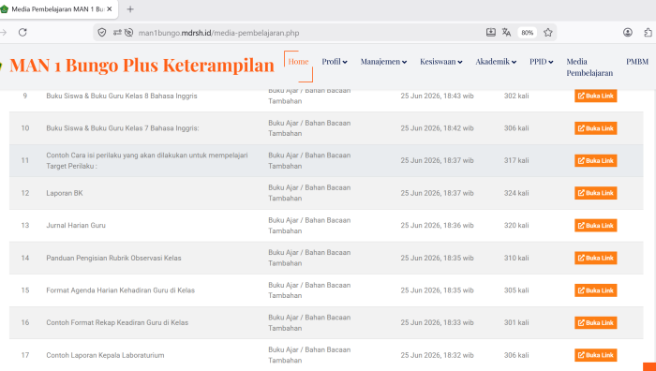Expand the PPID dropdown menu
The image size is (656, 371).
tap(542, 62)
